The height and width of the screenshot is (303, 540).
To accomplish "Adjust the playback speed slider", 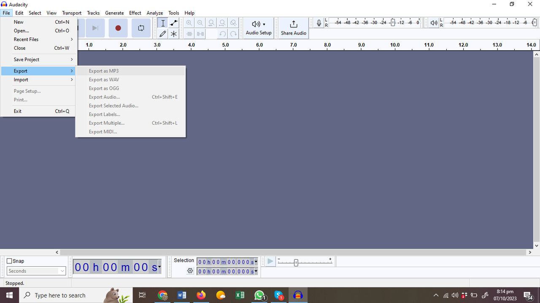I will pyautogui.click(x=296, y=263).
